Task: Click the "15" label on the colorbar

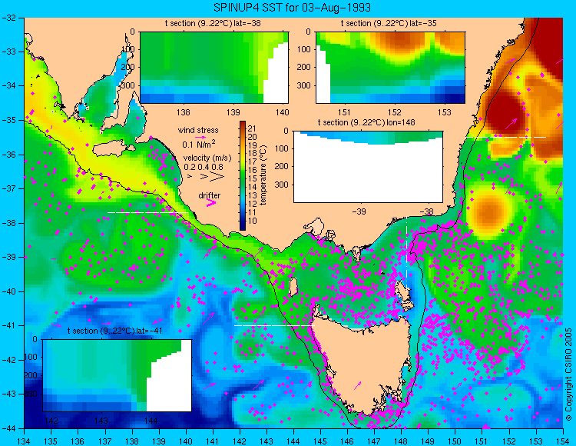Action: (x=252, y=179)
